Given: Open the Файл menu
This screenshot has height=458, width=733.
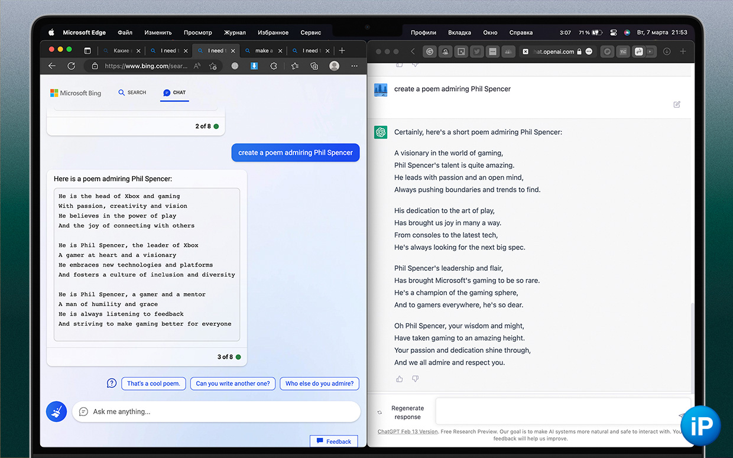Looking at the screenshot, I should coord(125,33).
